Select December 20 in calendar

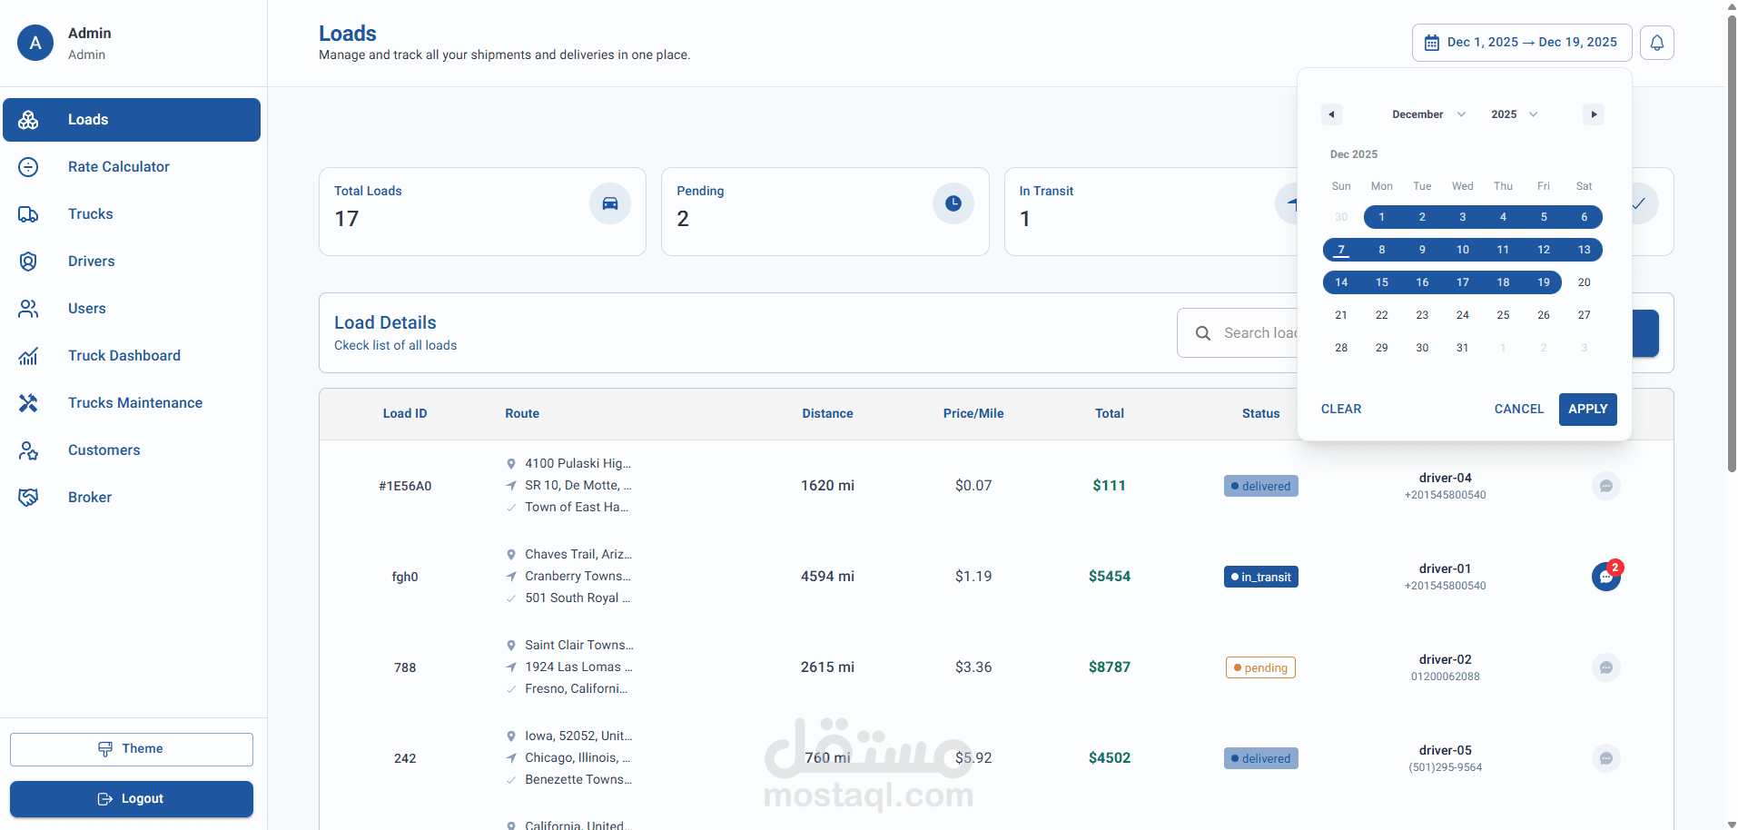pyautogui.click(x=1585, y=282)
